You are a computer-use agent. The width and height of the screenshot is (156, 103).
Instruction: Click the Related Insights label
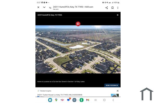(x=46, y=91)
